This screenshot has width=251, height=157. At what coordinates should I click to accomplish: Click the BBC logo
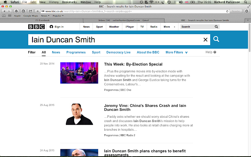36,27
